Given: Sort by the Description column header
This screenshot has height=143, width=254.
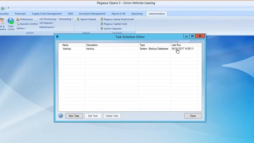Looking at the screenshot, I should 112,45.
